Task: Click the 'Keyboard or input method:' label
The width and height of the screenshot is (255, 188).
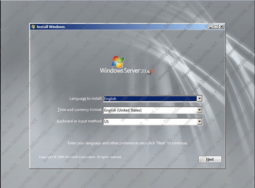Action: click(x=79, y=121)
